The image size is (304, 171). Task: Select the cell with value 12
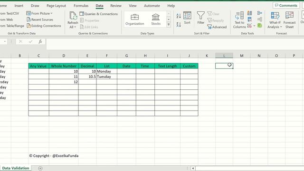pos(64,82)
